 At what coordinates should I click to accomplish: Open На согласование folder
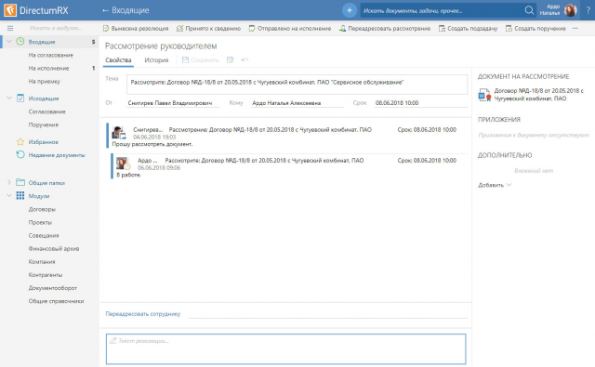51,55
